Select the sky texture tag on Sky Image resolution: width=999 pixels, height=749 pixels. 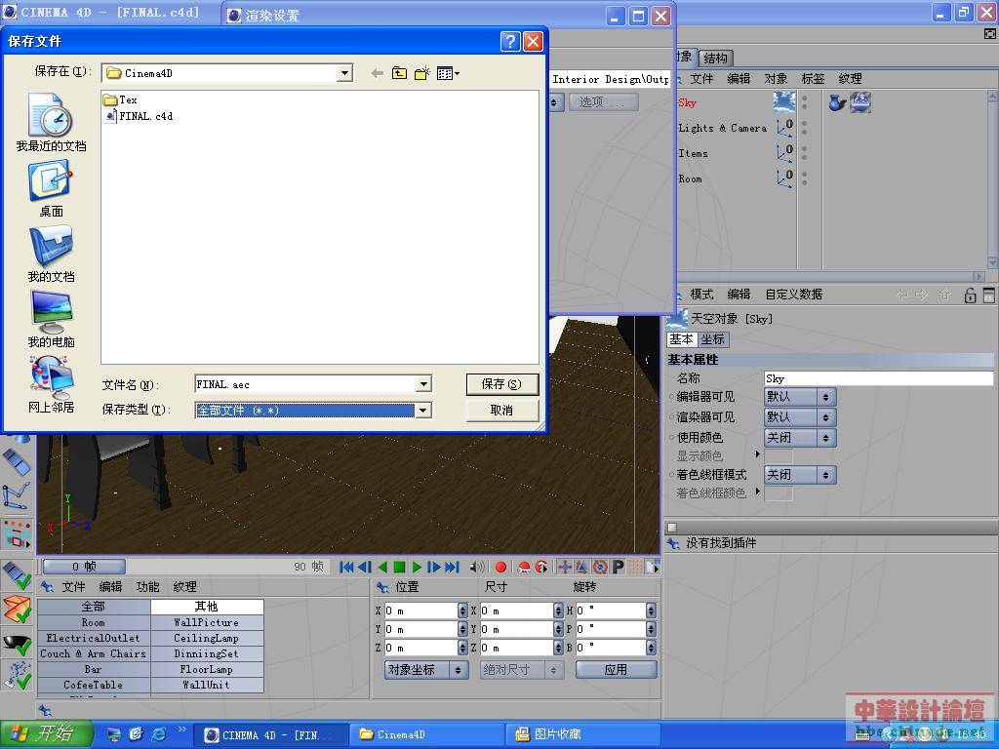click(860, 101)
